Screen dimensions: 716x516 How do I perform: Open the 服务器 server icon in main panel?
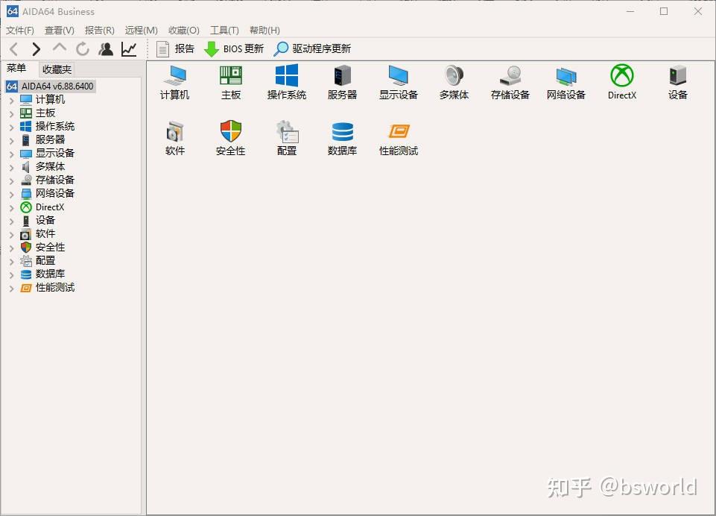point(343,82)
